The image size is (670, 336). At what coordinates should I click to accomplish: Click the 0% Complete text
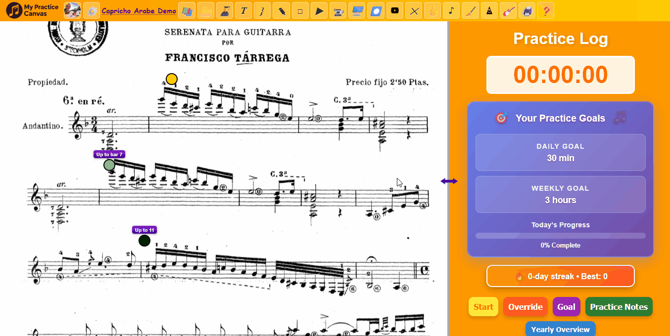(560, 245)
